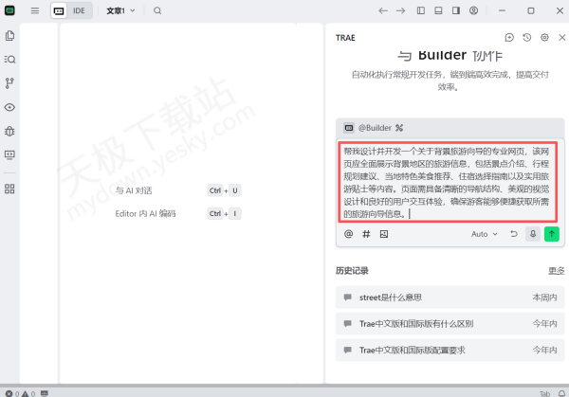The width and height of the screenshot is (569, 397).
Task: Click the green send arrow button
Action: click(551, 233)
